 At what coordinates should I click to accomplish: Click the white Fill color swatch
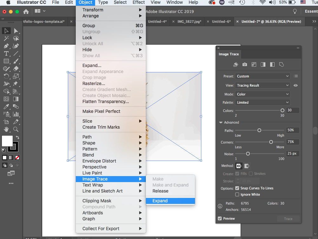coord(7,141)
